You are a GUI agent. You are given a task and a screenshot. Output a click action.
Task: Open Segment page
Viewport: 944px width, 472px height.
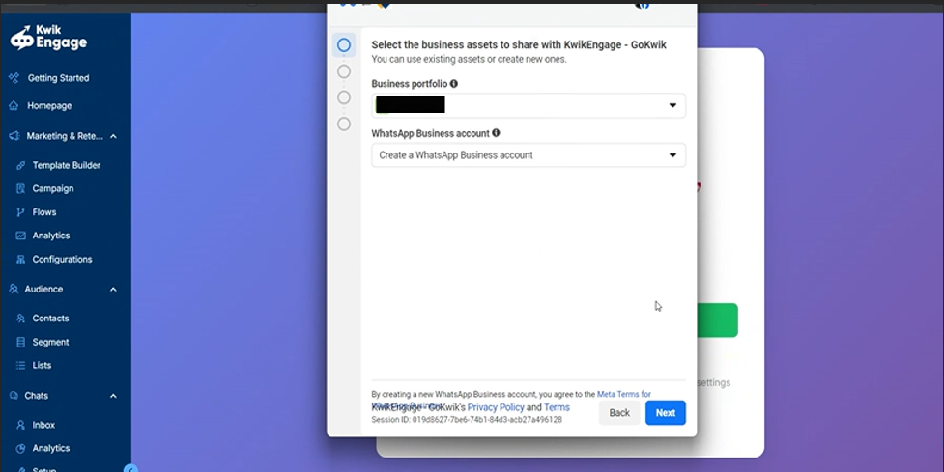coord(50,342)
